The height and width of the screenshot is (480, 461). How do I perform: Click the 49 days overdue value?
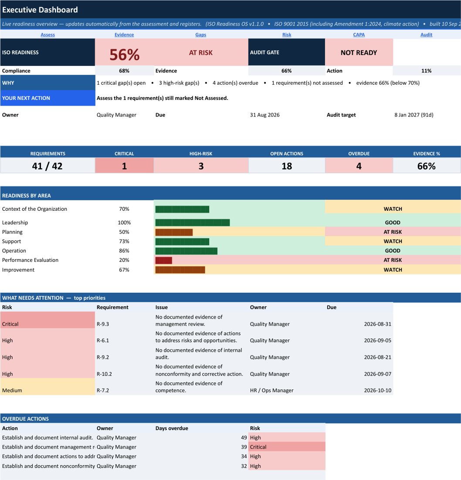(x=244, y=438)
